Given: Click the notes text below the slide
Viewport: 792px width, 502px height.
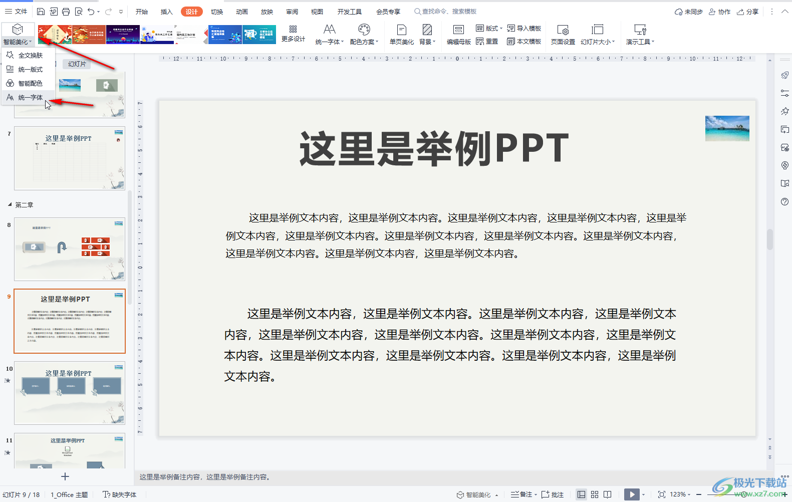Looking at the screenshot, I should pos(206,477).
